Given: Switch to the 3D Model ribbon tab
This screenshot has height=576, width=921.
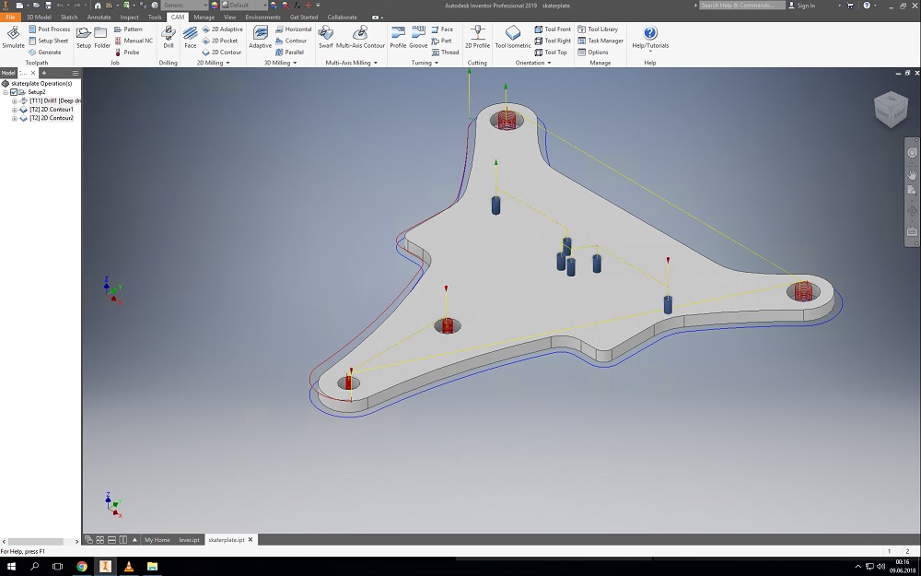Looking at the screenshot, I should point(39,17).
